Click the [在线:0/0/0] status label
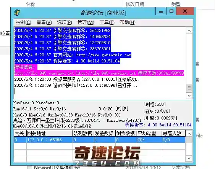This screenshot has width=215, height=169. pos(157,111)
